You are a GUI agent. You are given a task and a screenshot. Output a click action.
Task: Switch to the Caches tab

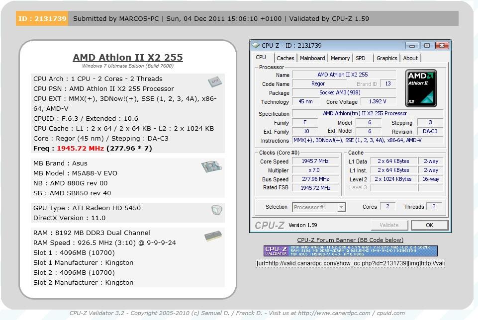[286, 58]
